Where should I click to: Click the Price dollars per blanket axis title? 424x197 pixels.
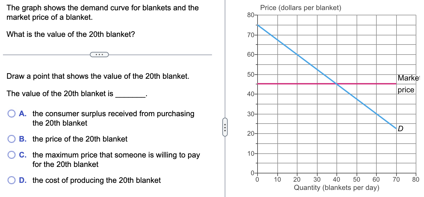300,8
